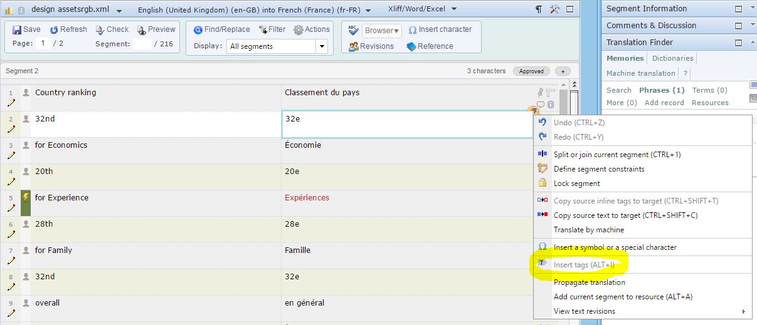The width and height of the screenshot is (757, 325).
Task: Choose Insert tags (ALT+I) entry
Action: point(643,265)
